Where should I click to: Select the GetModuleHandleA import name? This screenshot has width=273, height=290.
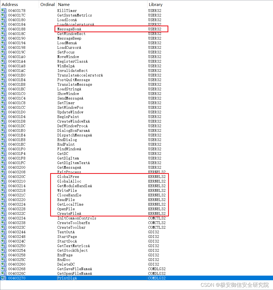pyautogui.click(x=75, y=186)
